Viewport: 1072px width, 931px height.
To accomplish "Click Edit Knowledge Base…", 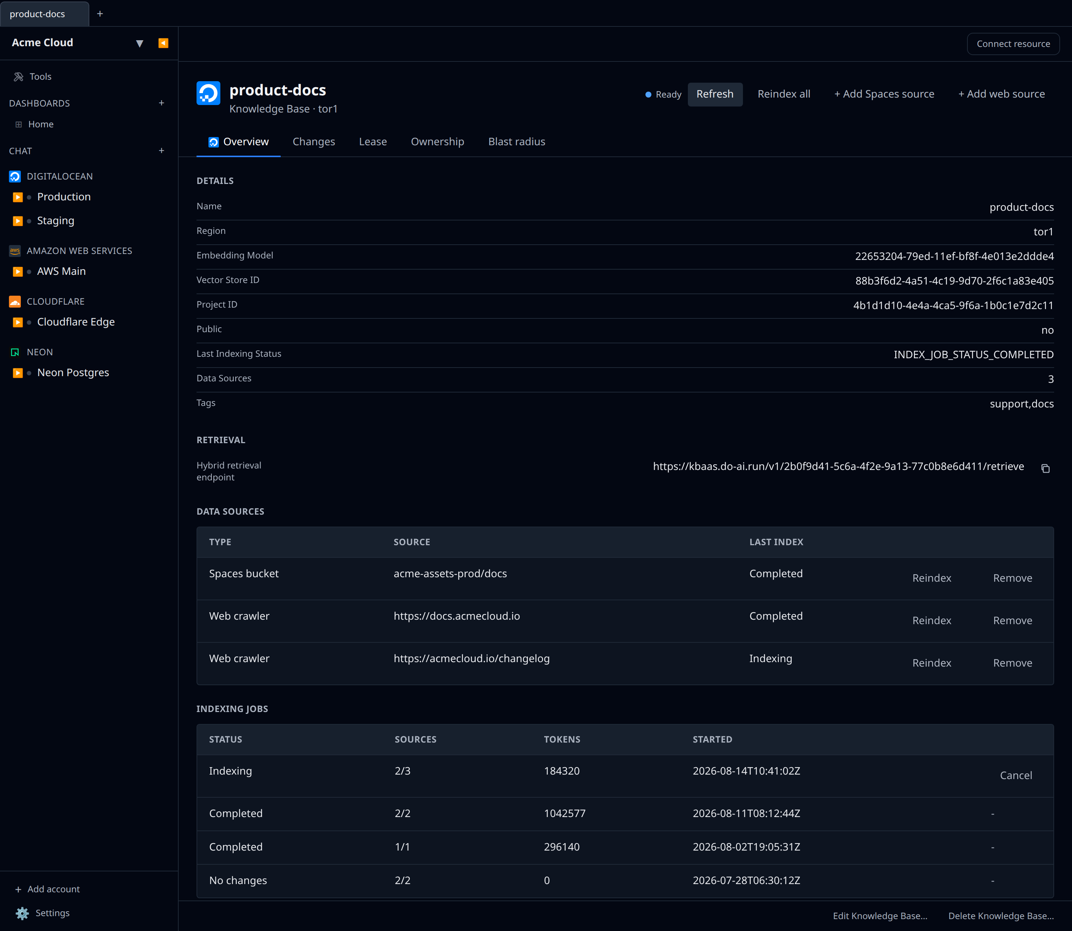I will pos(880,916).
